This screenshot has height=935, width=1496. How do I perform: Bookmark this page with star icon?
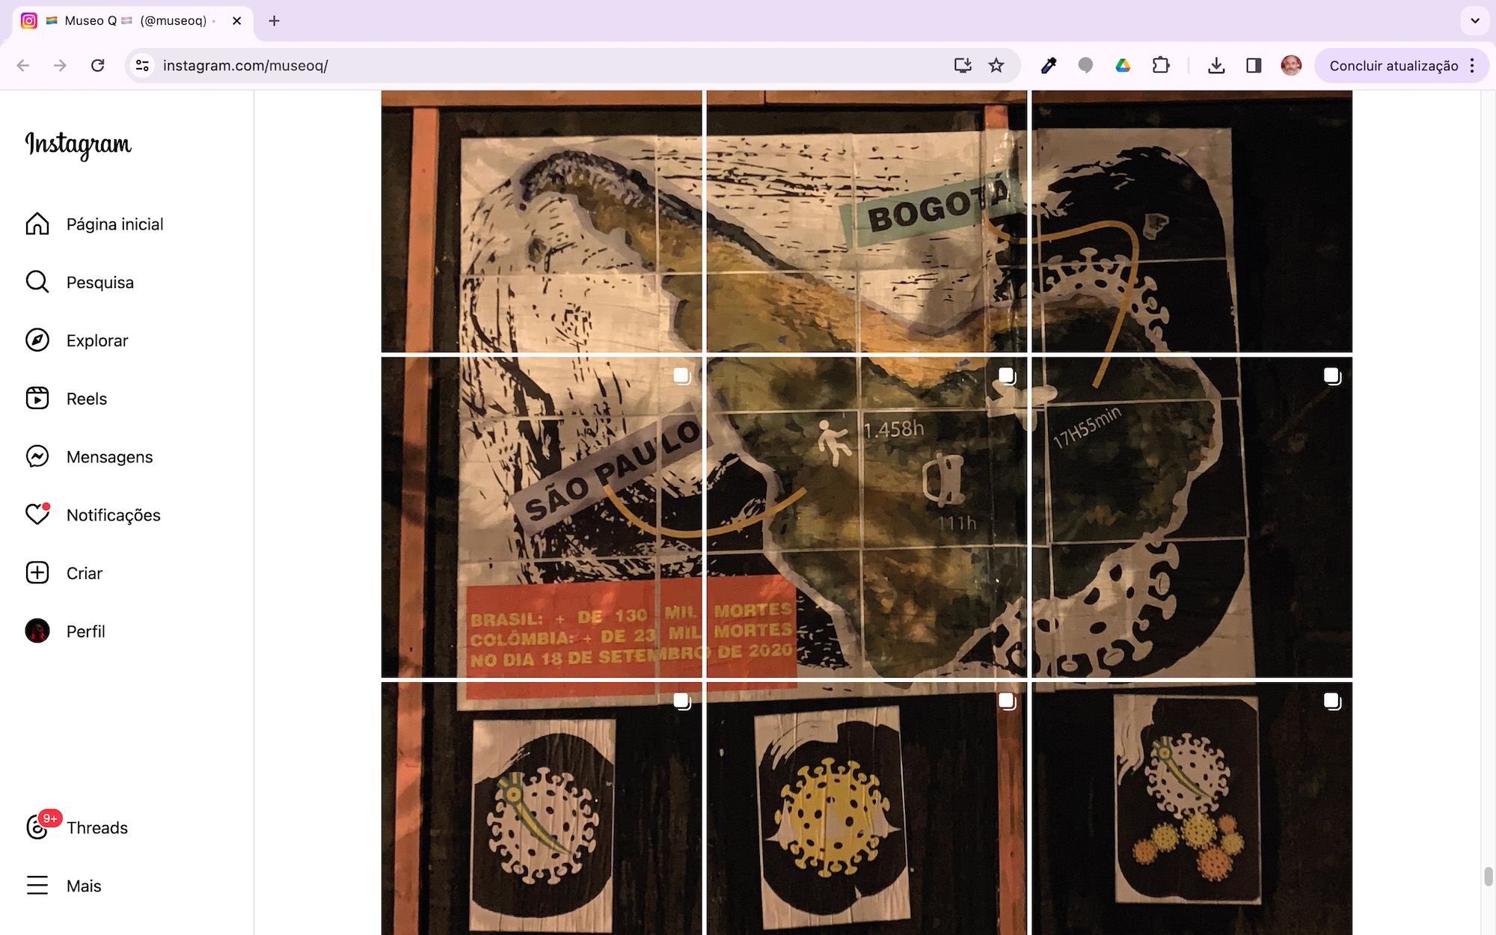[996, 66]
